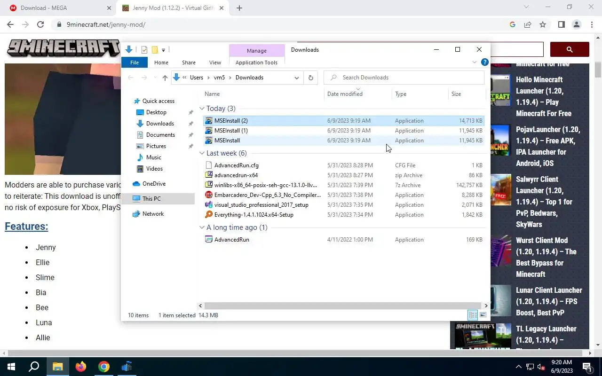The height and width of the screenshot is (376, 602).
Task: Open the notification center icon
Action: 587,367
